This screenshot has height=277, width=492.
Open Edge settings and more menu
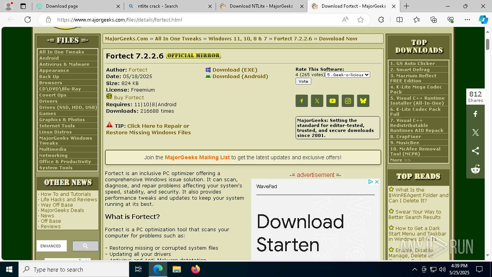pyautogui.click(x=467, y=20)
